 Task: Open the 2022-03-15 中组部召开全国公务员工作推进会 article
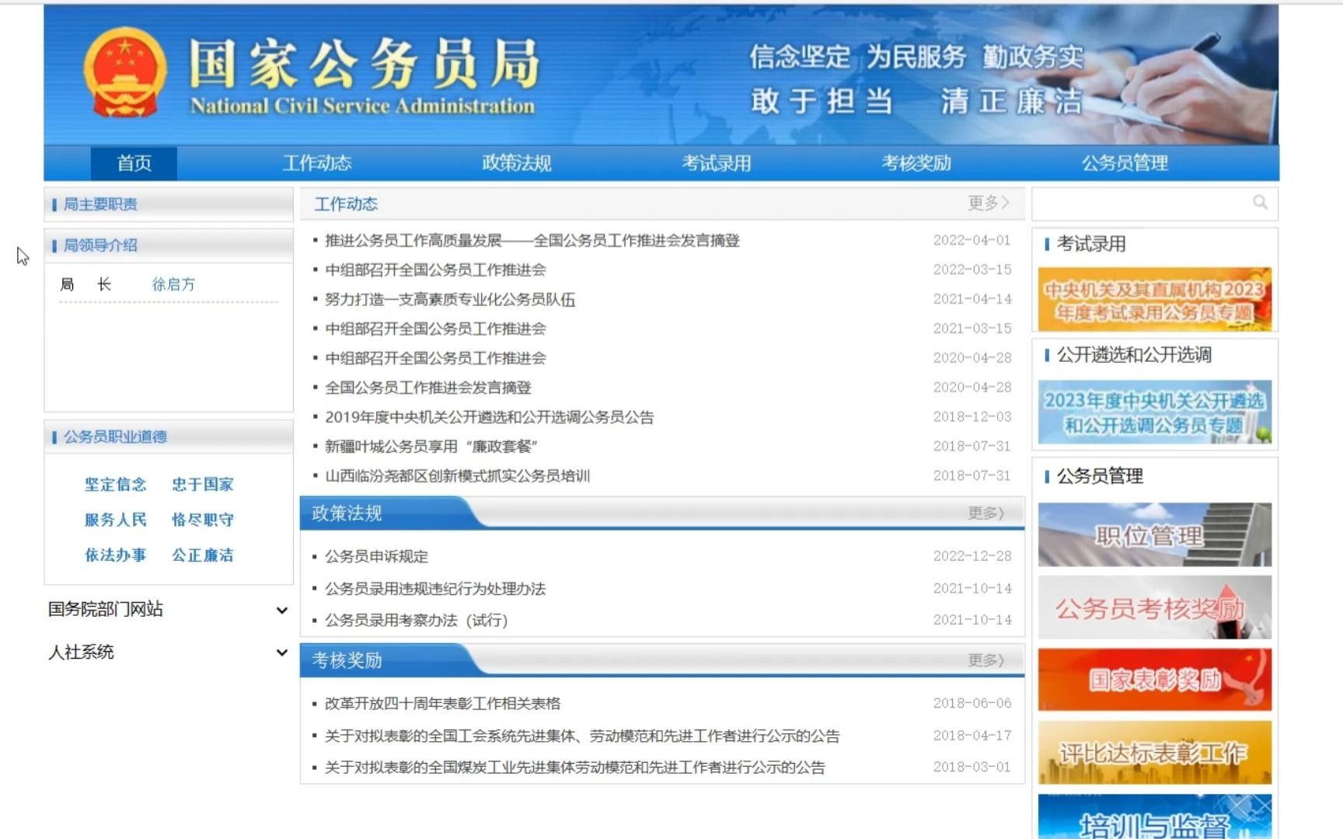click(435, 270)
